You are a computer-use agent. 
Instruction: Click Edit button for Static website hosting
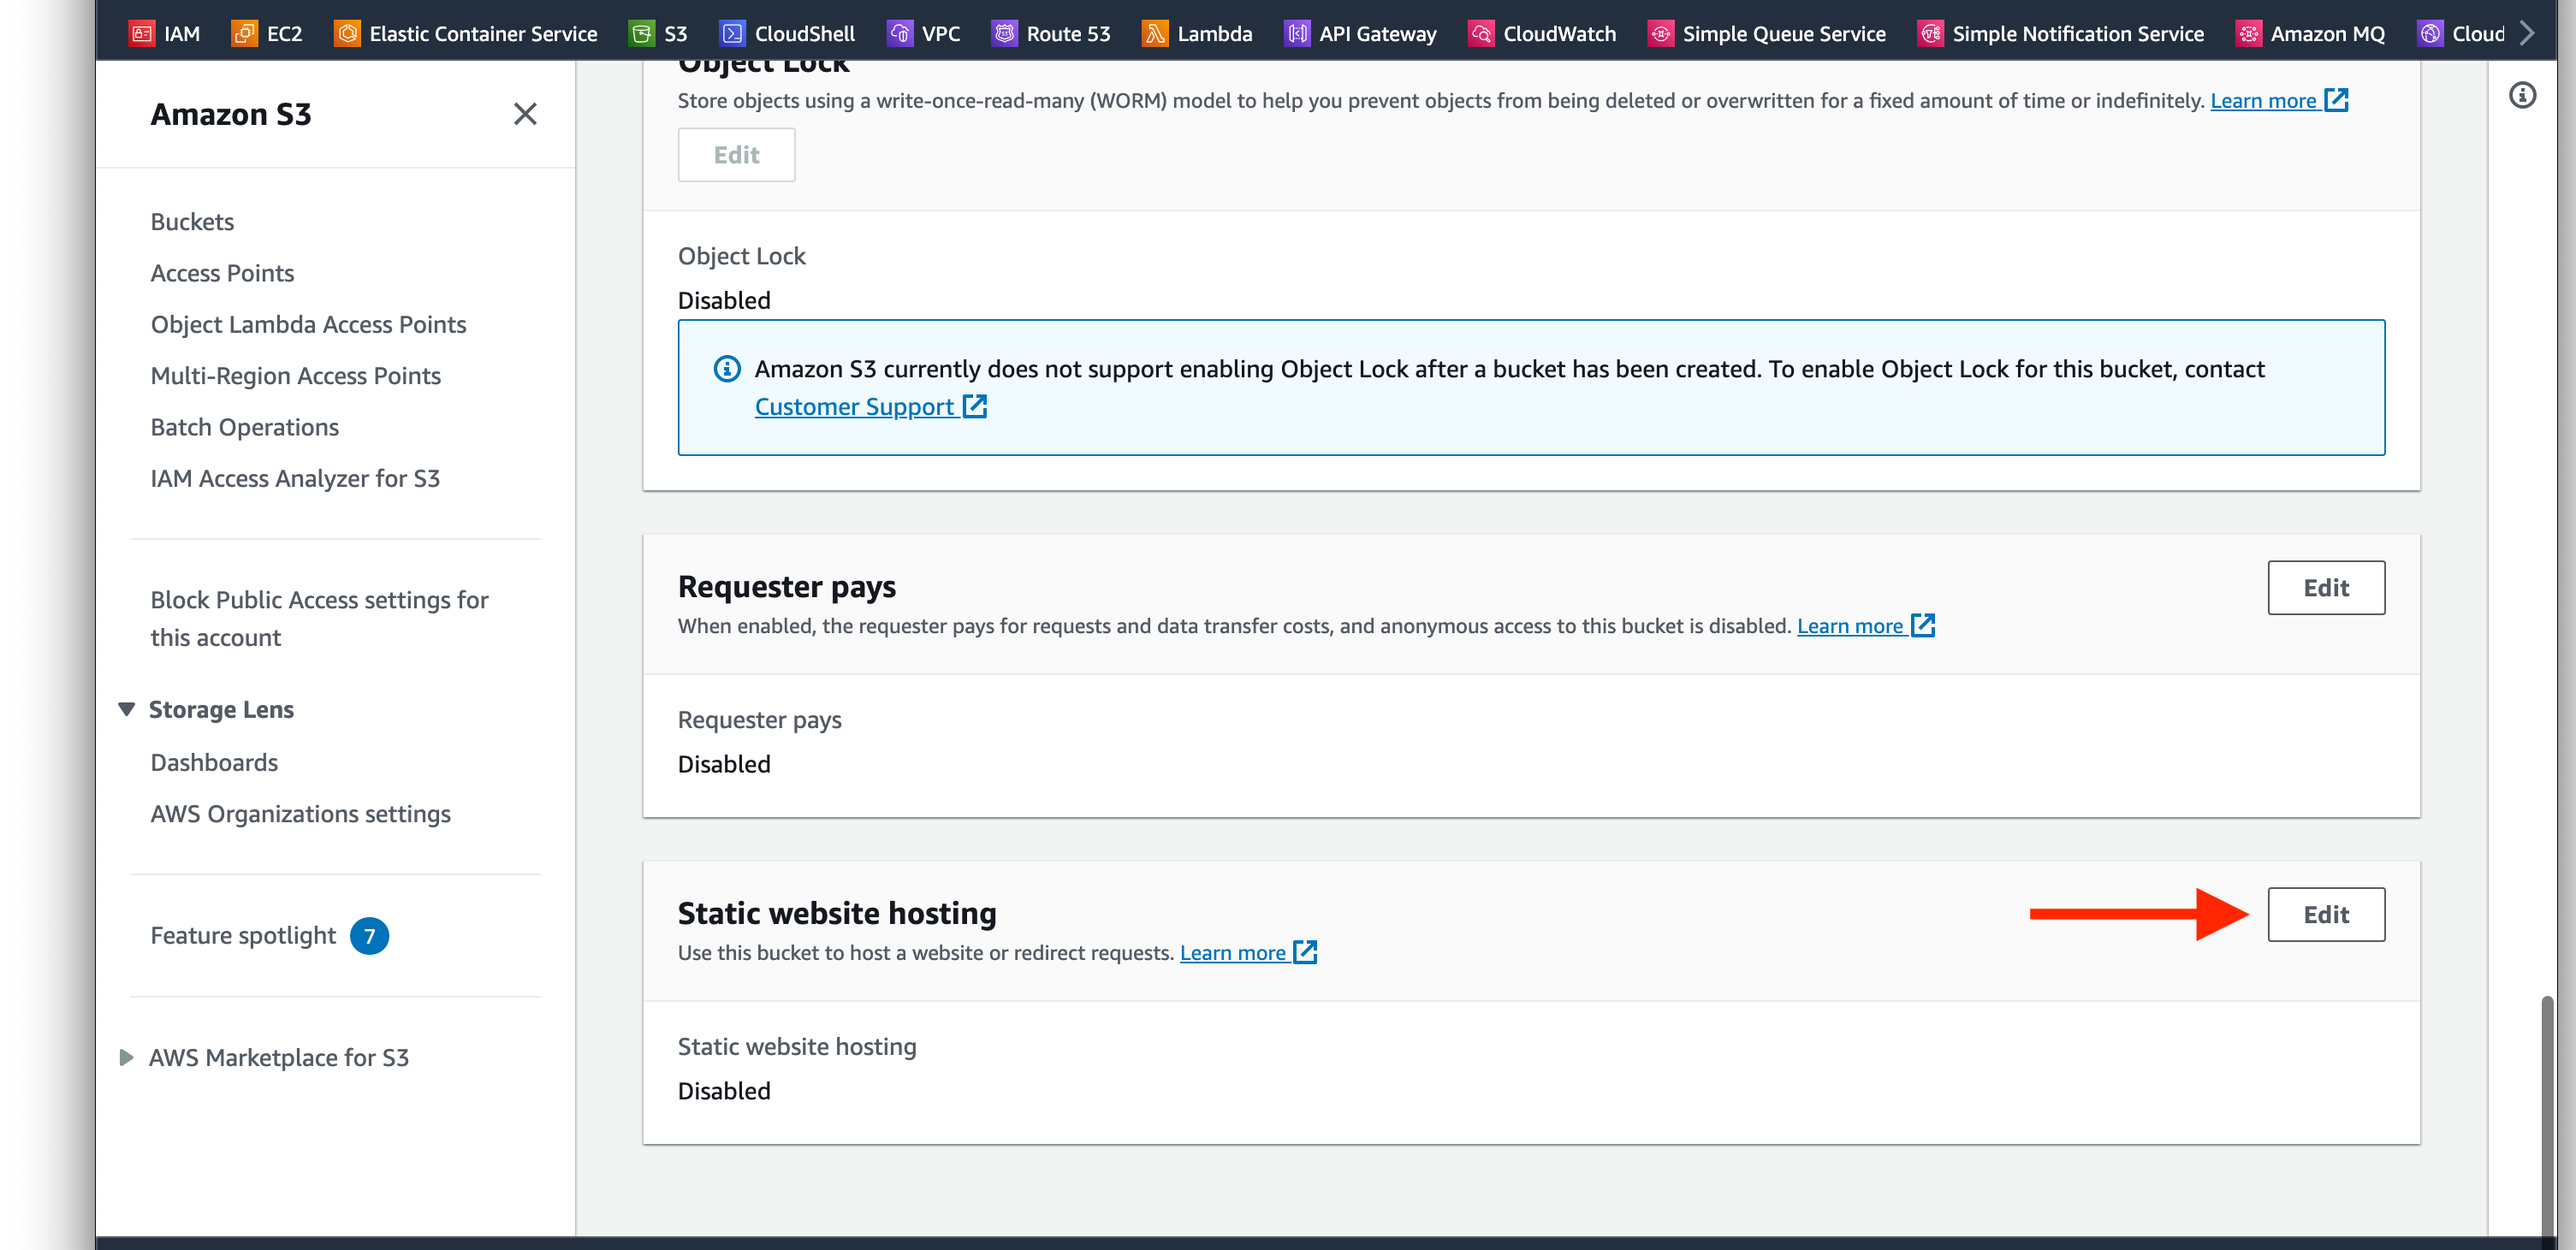[2326, 914]
